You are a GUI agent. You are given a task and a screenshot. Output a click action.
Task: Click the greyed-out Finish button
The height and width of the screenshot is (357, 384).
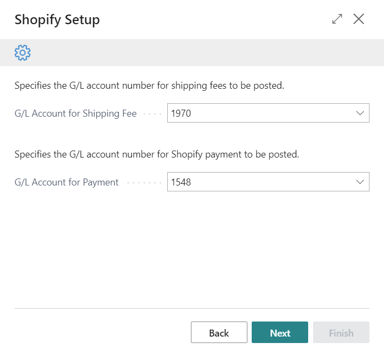pos(341,333)
